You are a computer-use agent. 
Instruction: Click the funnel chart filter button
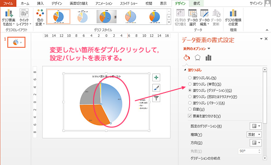pos(156,98)
